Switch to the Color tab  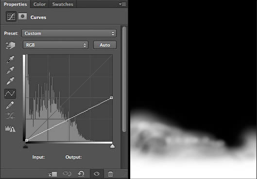(39, 4)
